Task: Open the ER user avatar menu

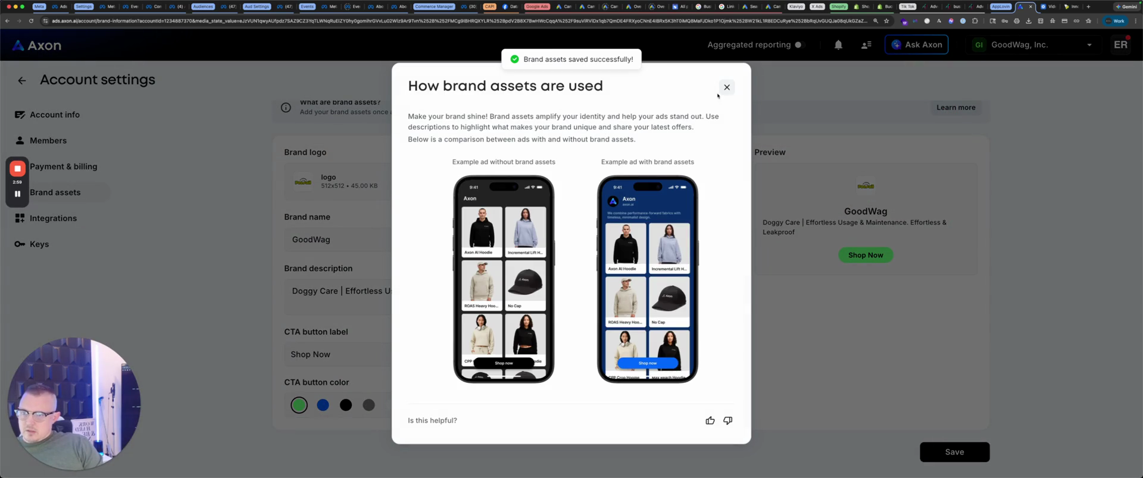Action: (1120, 45)
